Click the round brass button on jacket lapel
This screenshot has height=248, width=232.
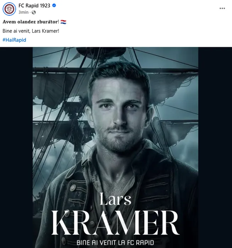coord(73,188)
